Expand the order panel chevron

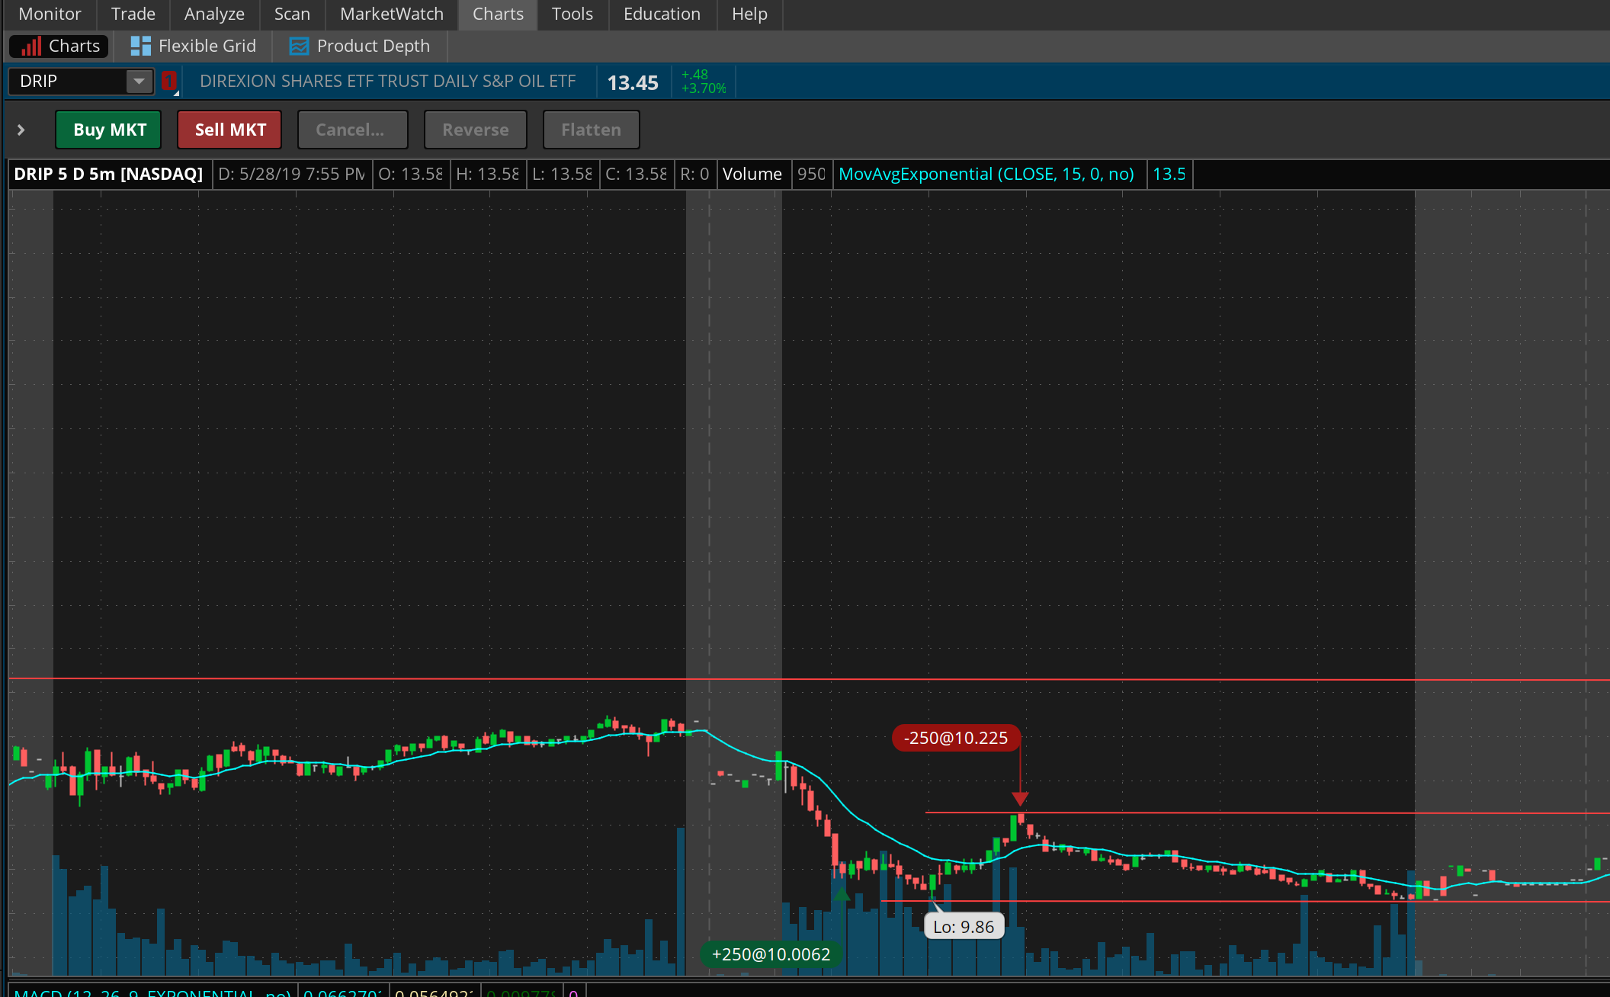(x=21, y=130)
